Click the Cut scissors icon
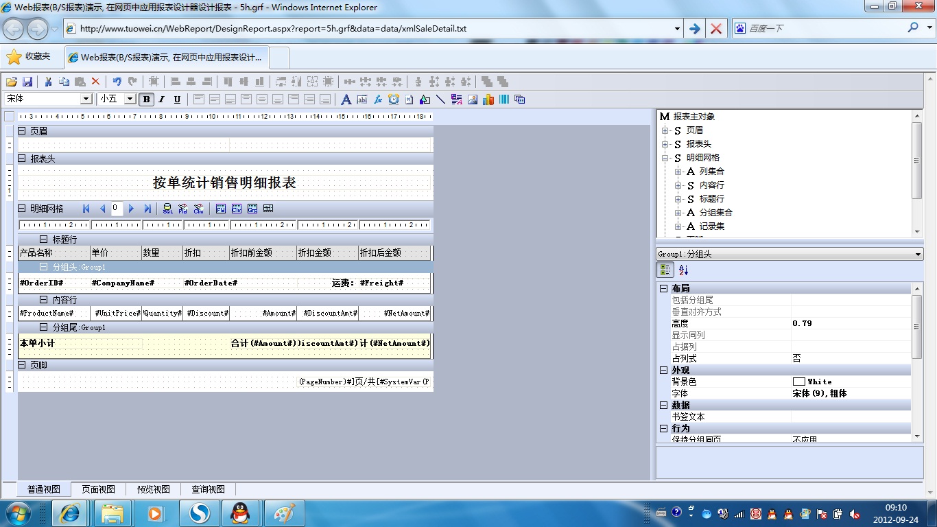 (49, 82)
